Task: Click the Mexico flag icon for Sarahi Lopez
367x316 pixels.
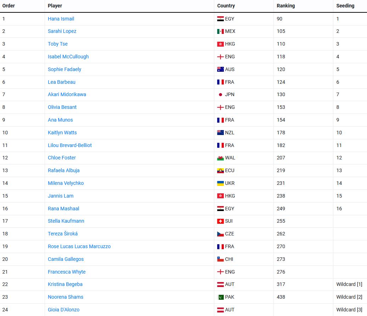Action: 220,31
